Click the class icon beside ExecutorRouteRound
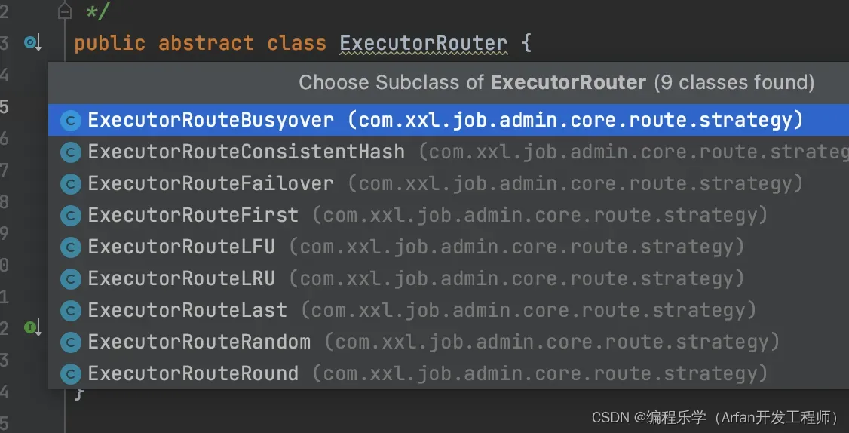The height and width of the screenshot is (433, 849). pos(70,374)
